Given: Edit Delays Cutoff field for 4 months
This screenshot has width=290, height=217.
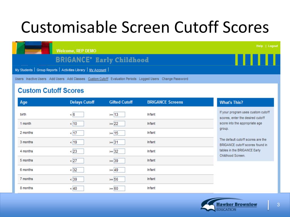Looking at the screenshot, I should click(78, 151).
